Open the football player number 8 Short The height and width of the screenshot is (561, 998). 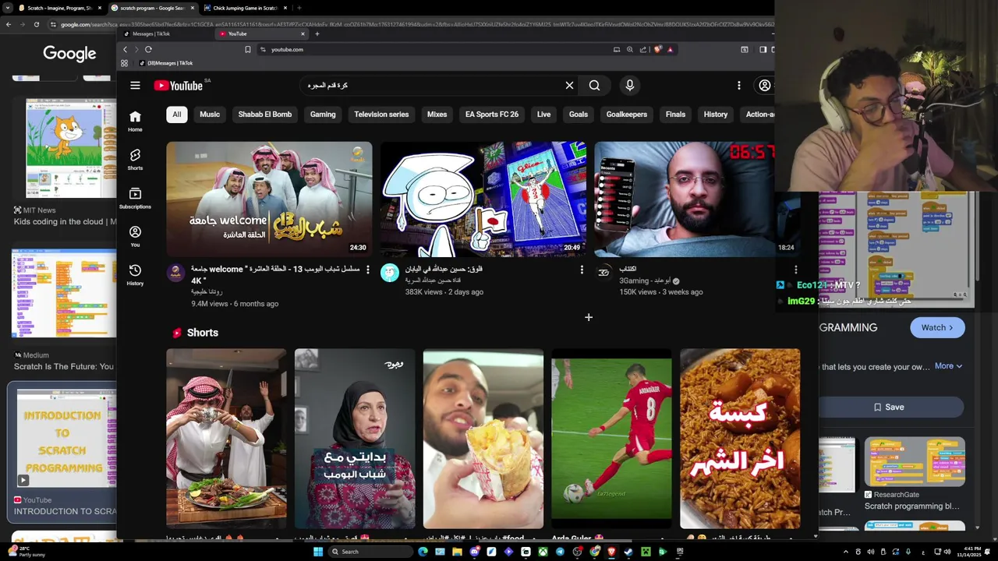pyautogui.click(x=611, y=438)
